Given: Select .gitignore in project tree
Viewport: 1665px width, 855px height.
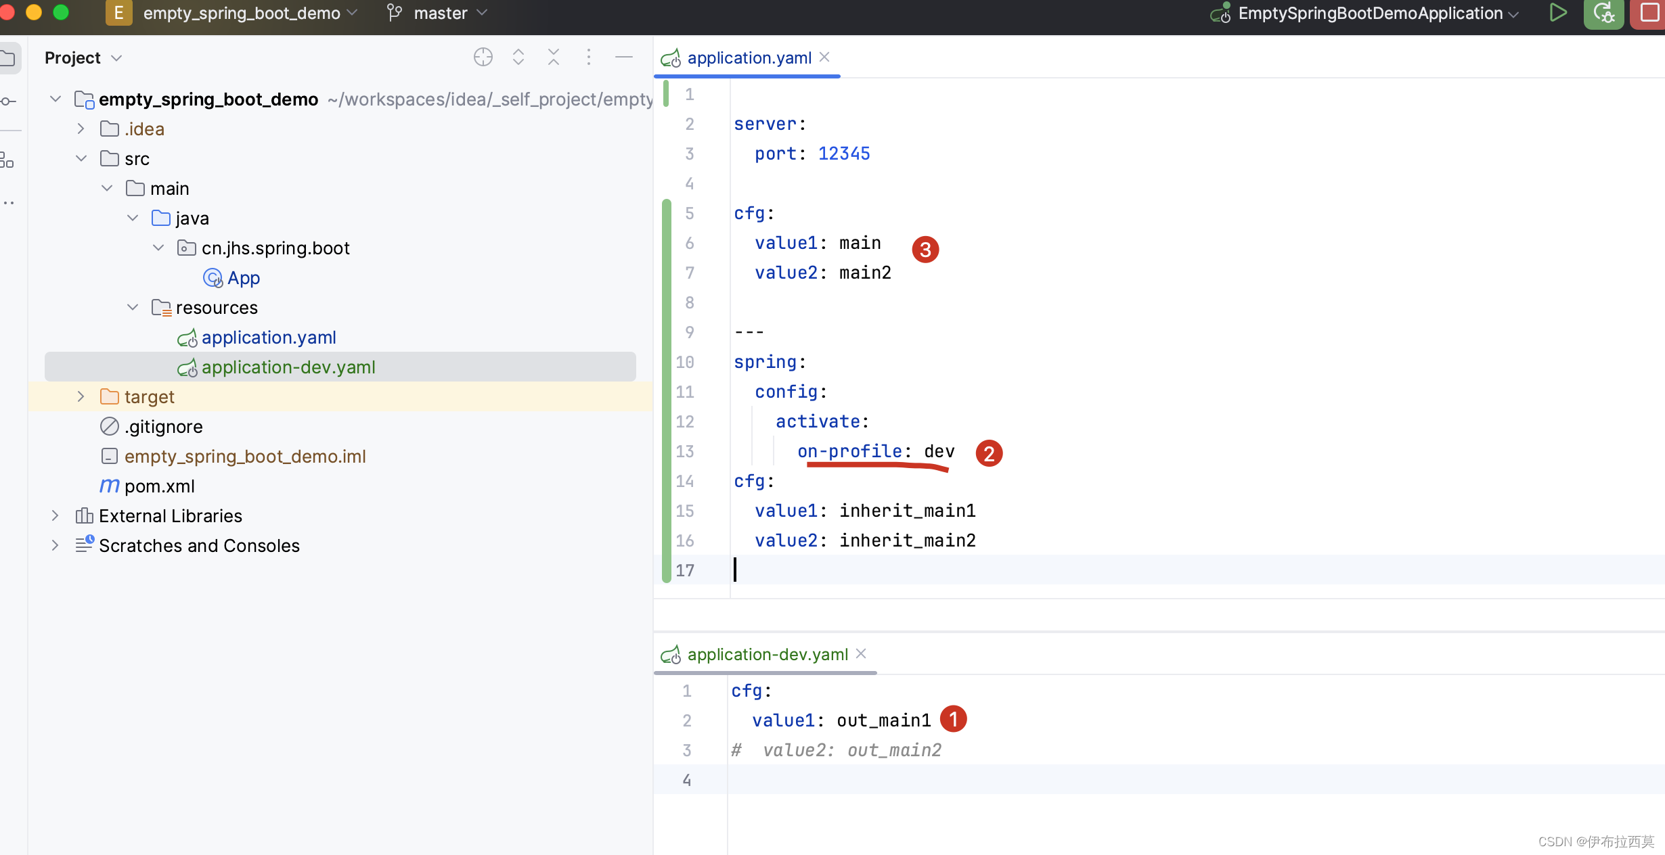Looking at the screenshot, I should pos(164,427).
